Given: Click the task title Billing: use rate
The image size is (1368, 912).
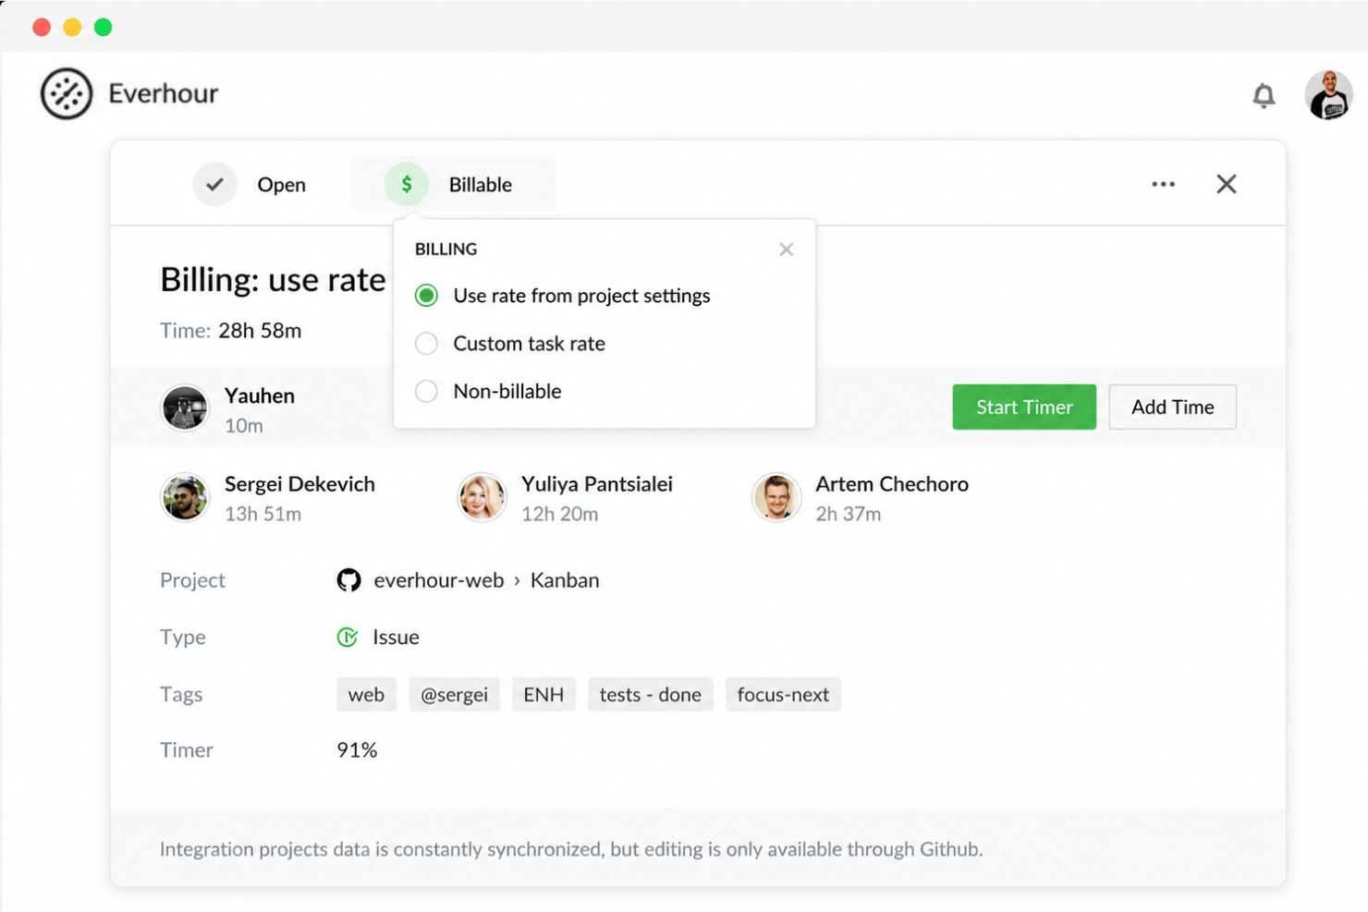Looking at the screenshot, I should (273, 280).
